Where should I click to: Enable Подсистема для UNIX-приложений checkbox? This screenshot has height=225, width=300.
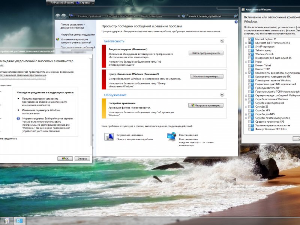[249, 84]
